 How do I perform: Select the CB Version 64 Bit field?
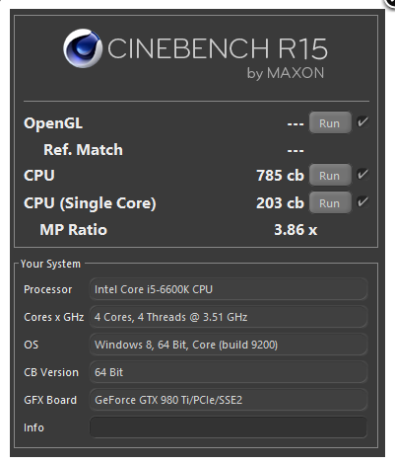tap(229, 372)
